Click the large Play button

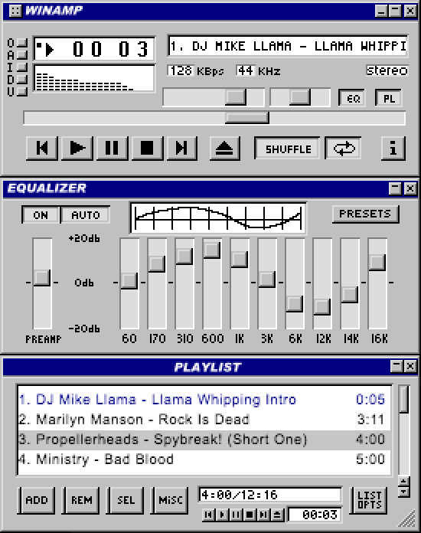77,148
